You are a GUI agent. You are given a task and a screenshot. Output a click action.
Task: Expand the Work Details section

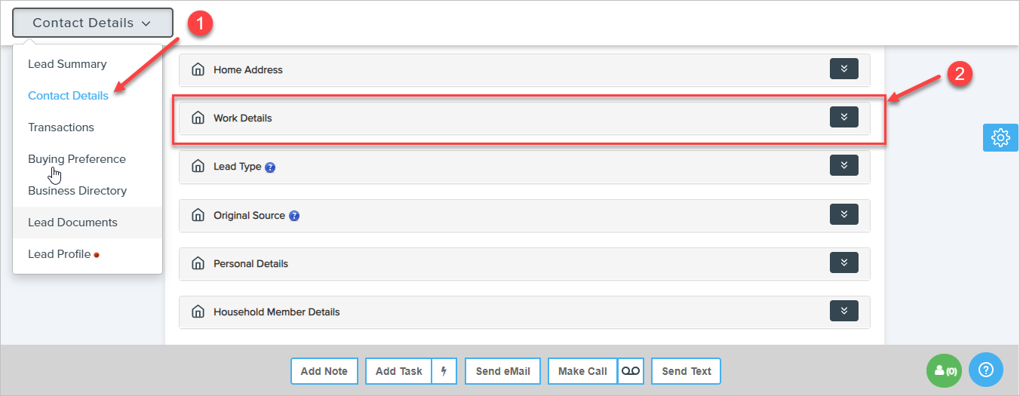(843, 118)
